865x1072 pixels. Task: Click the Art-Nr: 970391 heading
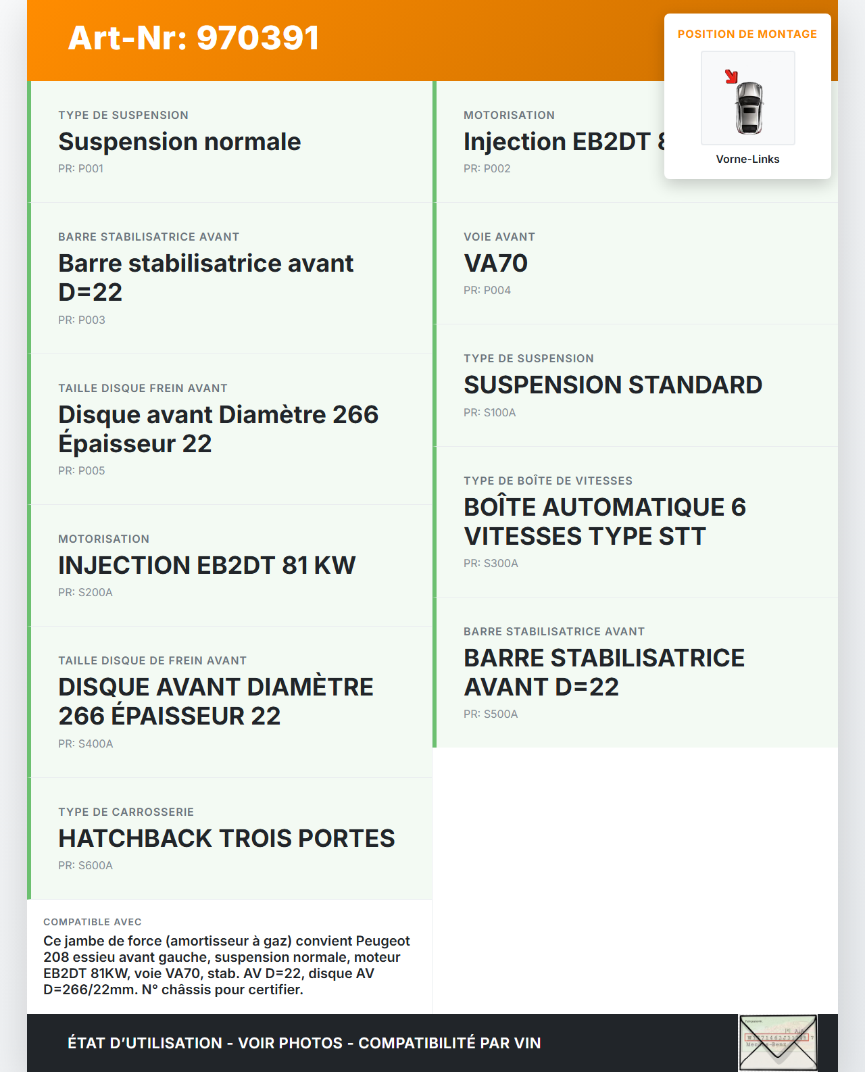pos(194,38)
